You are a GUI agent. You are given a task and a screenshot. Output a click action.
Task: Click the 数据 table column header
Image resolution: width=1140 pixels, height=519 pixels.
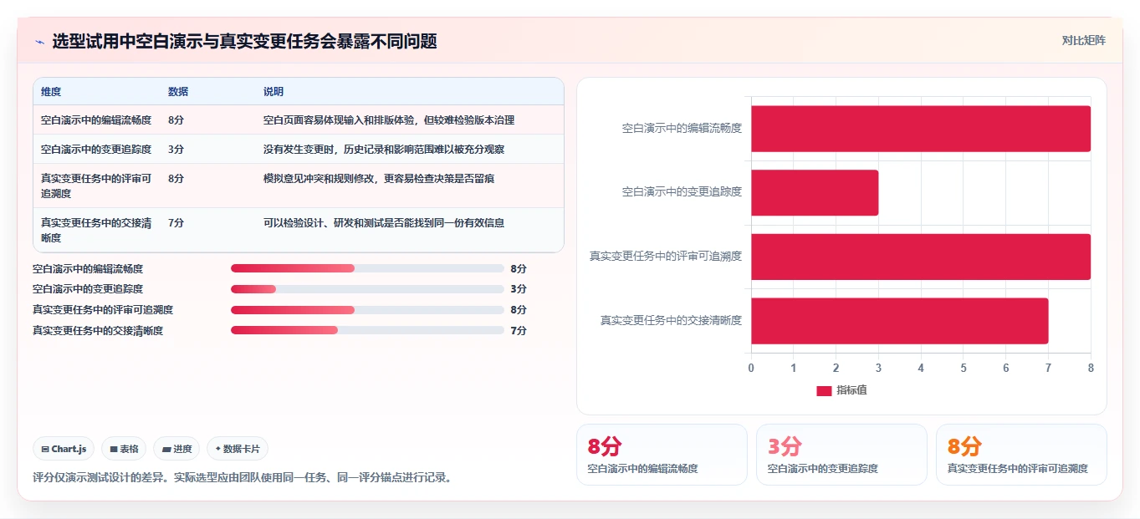coord(178,92)
